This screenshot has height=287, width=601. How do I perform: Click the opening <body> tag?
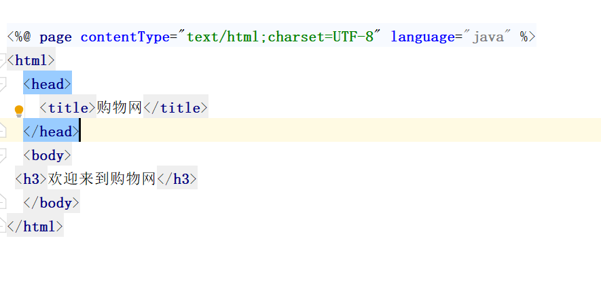pyautogui.click(x=48, y=155)
